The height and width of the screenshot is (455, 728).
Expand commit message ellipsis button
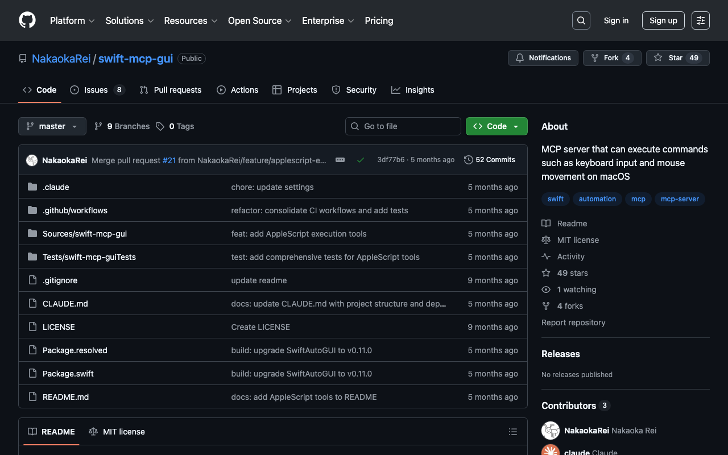point(340,160)
